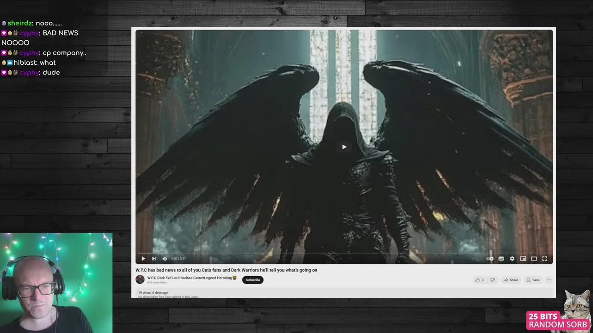Click the cat mascot image
The height and width of the screenshot is (333, 593).
point(577,304)
